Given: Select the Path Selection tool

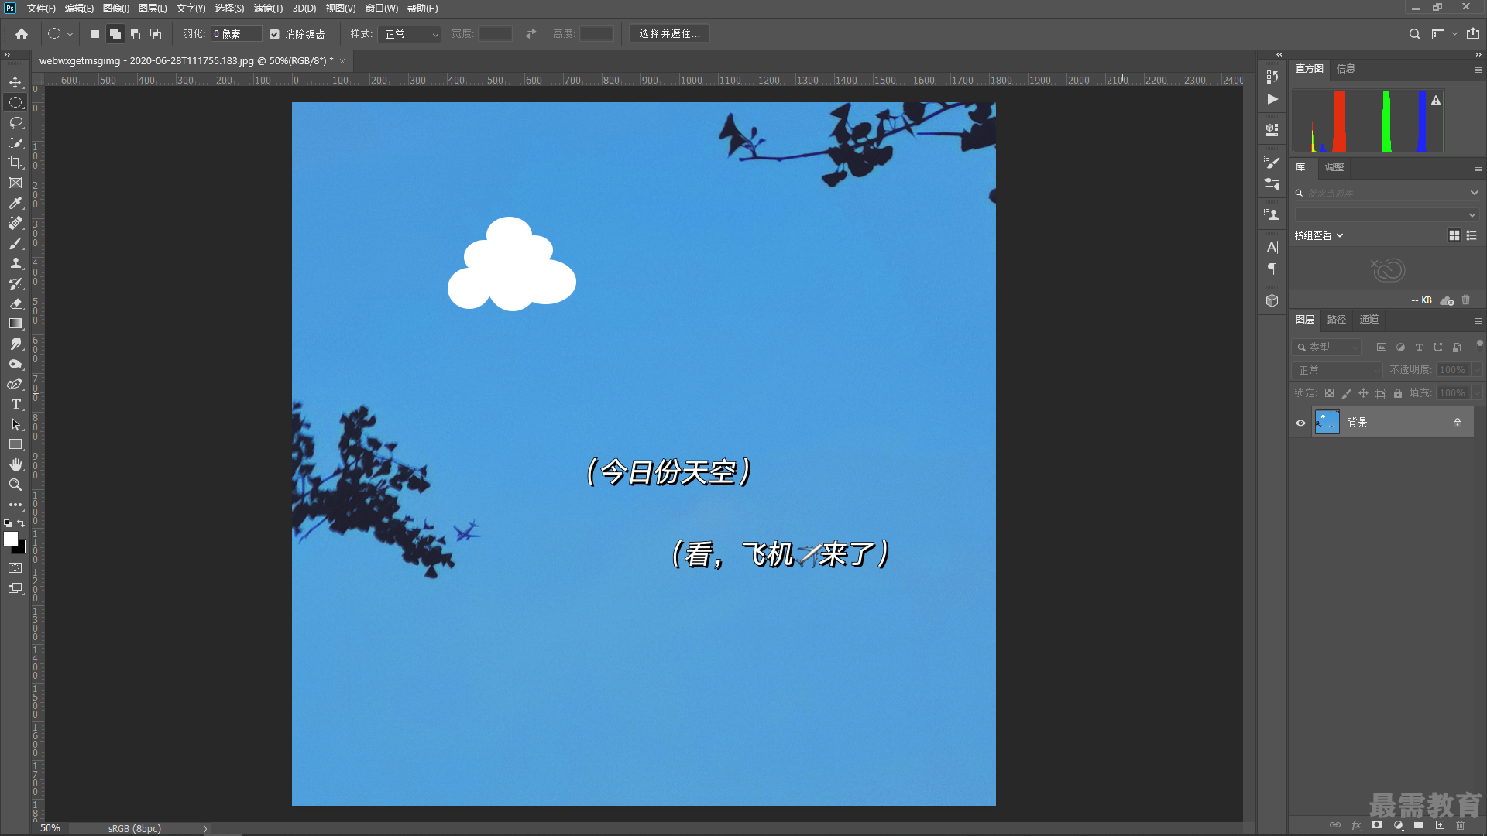Looking at the screenshot, I should coord(15,424).
